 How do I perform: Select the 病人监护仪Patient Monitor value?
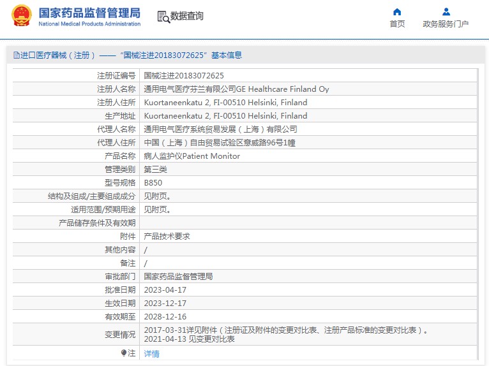pyautogui.click(x=192, y=156)
